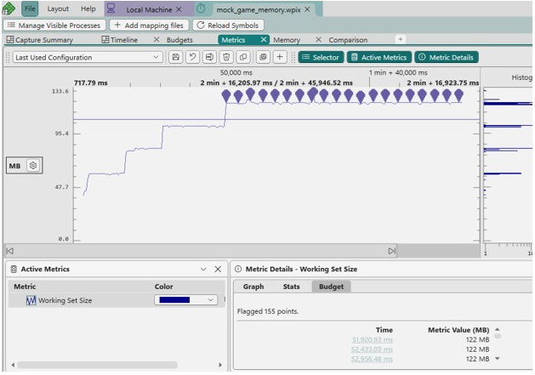Click Reload Symbols button
Viewport: 535px width, 375px height.
228,26
